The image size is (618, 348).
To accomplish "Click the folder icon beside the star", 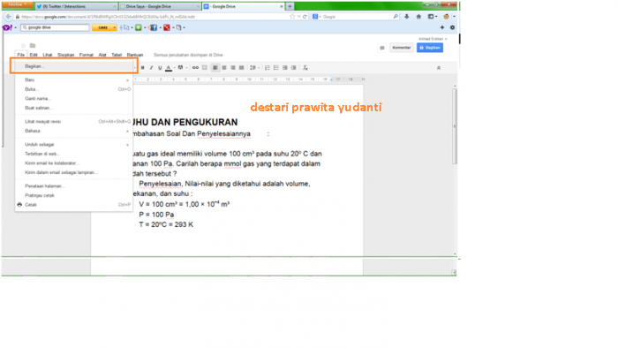I will (x=33, y=46).
